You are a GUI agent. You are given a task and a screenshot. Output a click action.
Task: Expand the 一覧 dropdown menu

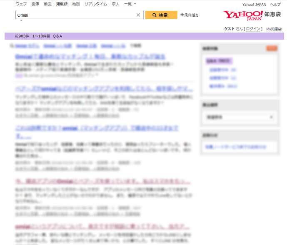(x=130, y=4)
